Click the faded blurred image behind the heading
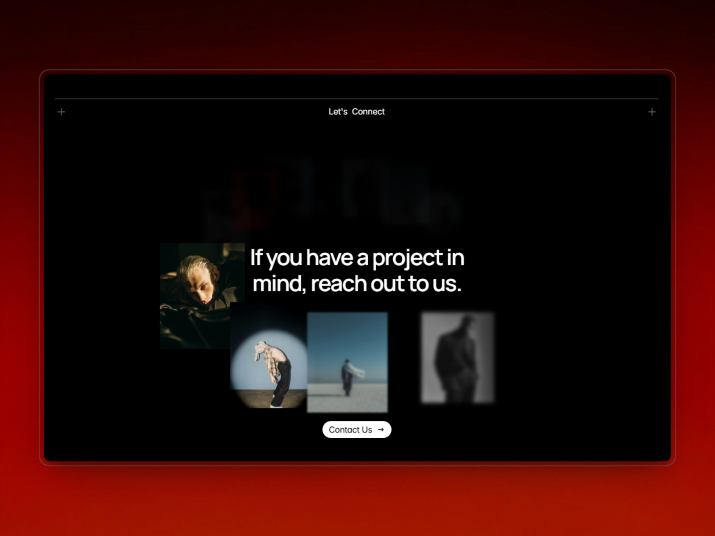The width and height of the screenshot is (715, 536). [331, 194]
